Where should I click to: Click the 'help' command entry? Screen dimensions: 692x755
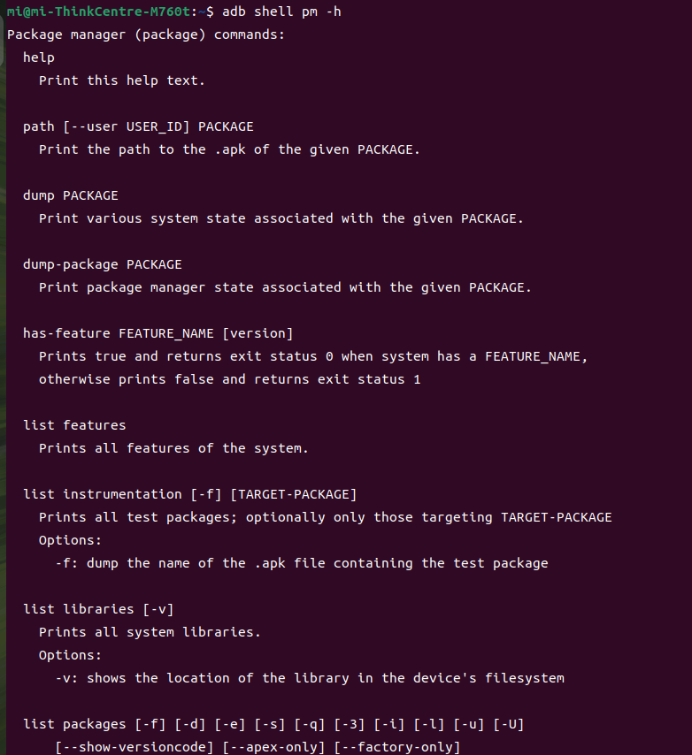39,57
